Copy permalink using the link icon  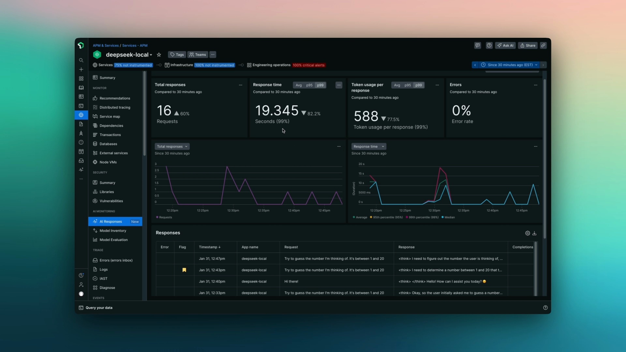click(543, 46)
